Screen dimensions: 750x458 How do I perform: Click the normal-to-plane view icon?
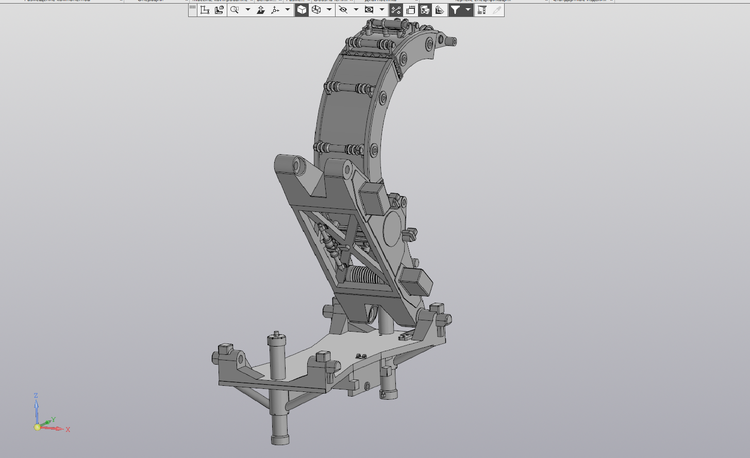[261, 10]
